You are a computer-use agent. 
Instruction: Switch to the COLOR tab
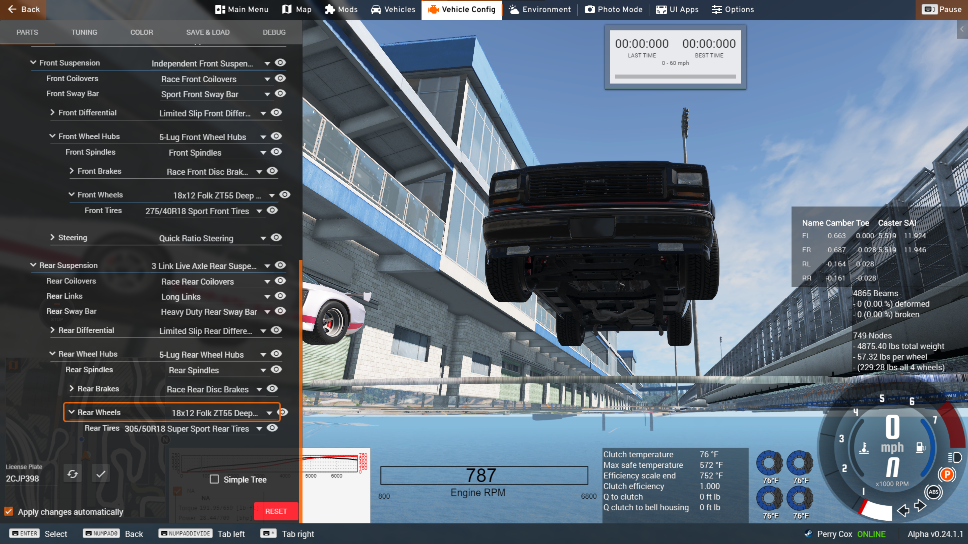(x=142, y=32)
